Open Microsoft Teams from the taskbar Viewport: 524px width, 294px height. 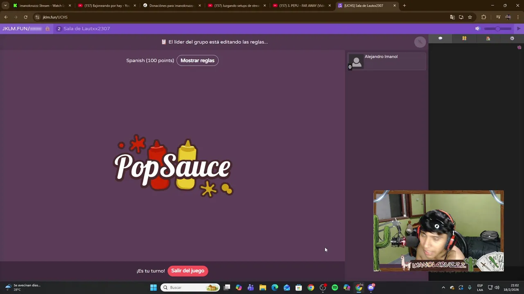(x=251, y=287)
